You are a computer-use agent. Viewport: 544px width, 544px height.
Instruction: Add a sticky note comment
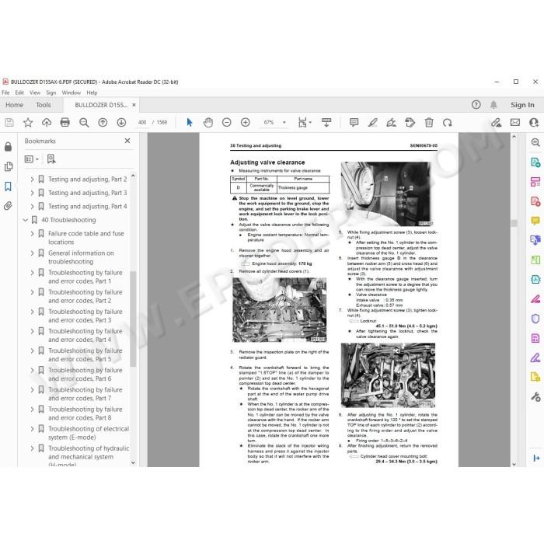[x=354, y=123]
